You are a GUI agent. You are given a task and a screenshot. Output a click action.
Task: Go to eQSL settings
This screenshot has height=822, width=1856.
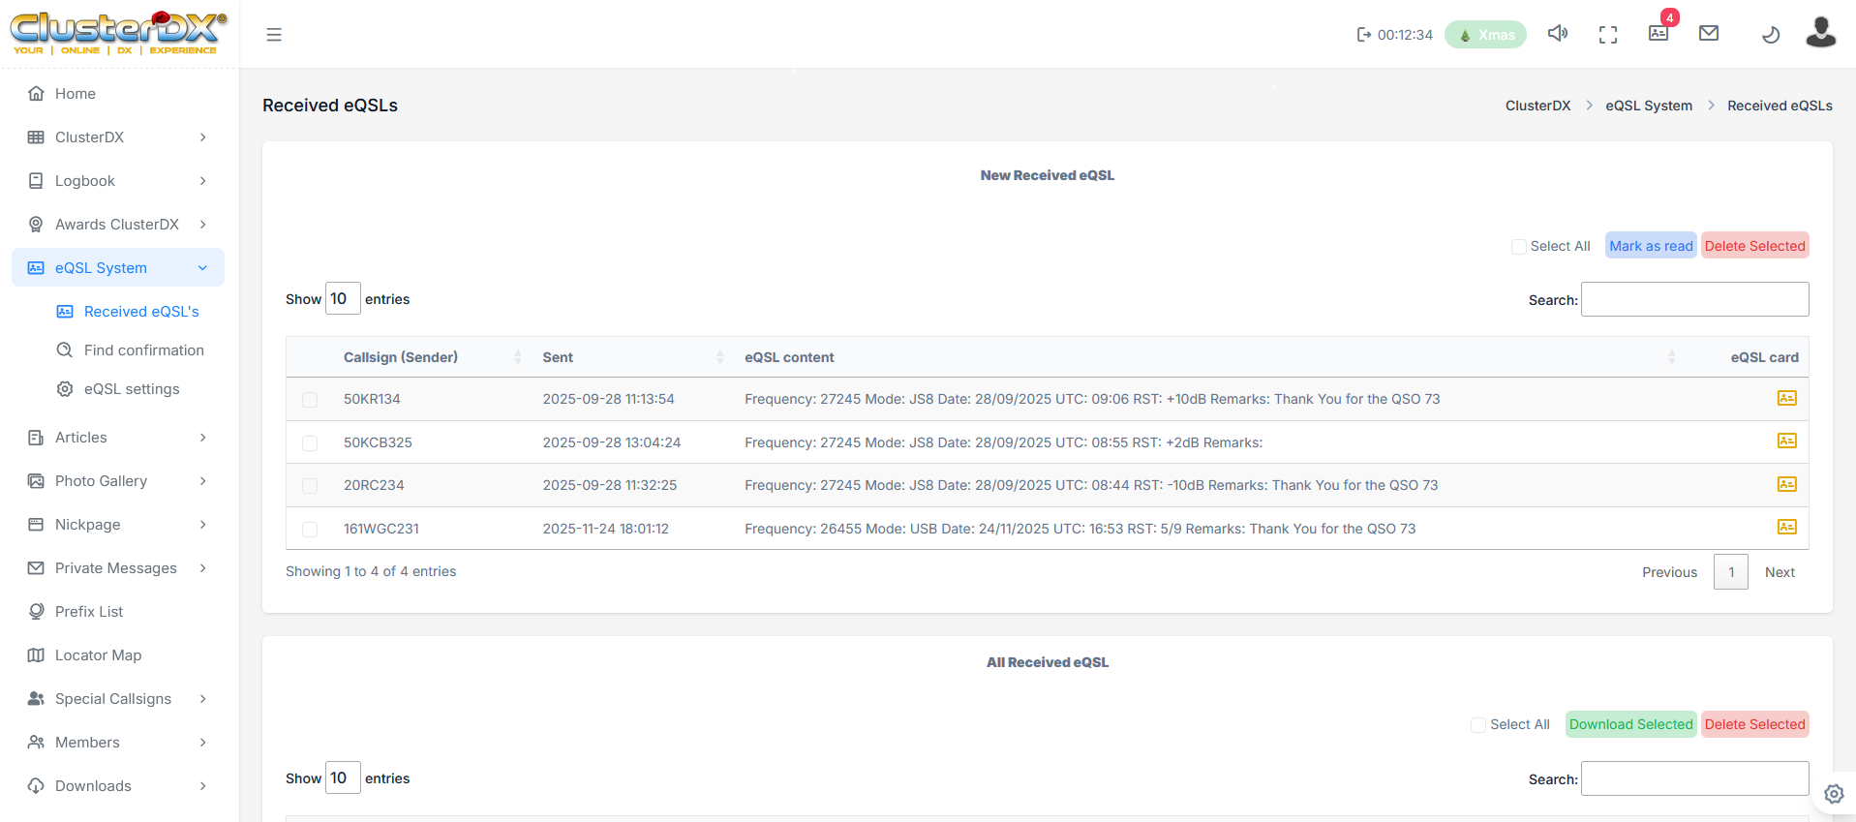click(x=132, y=389)
